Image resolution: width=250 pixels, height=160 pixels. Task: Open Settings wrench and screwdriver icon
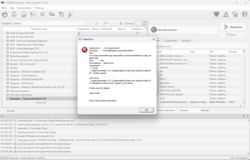tap(70, 15)
